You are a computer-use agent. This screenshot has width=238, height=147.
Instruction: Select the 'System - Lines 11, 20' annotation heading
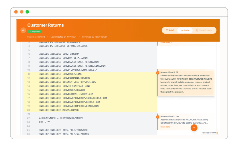[169, 72]
